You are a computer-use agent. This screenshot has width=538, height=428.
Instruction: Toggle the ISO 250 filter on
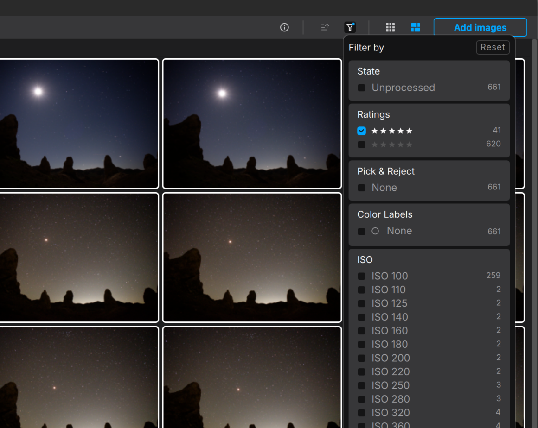click(361, 385)
